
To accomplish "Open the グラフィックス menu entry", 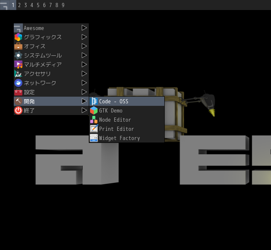I will [51, 37].
